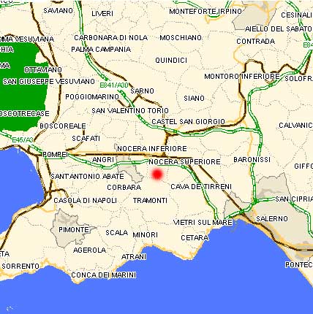Select the POMPEI town label
The width and height of the screenshot is (313, 314).
pos(55,155)
